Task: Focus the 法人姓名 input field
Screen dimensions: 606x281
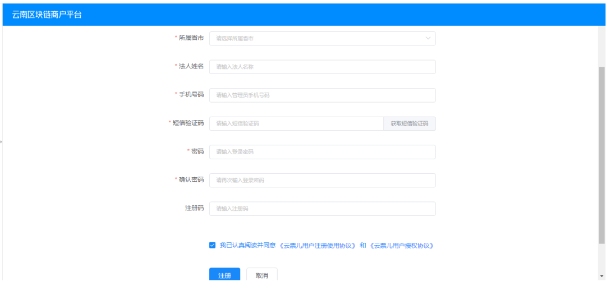Action: [x=322, y=67]
